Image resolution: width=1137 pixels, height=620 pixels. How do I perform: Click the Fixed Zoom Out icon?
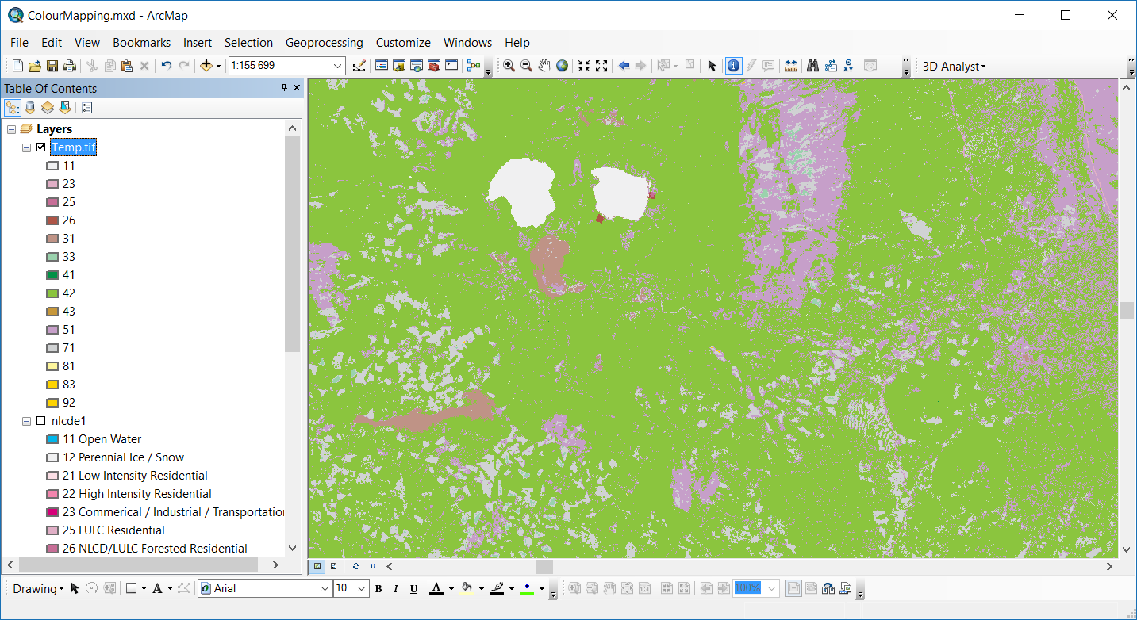pyautogui.click(x=601, y=66)
